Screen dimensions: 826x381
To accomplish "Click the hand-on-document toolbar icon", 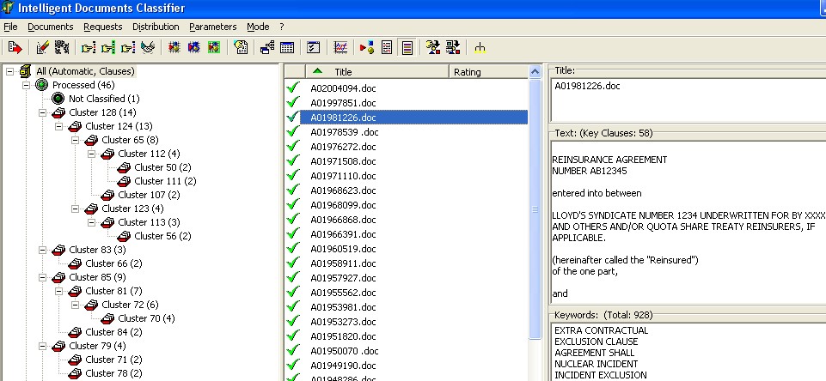I will [241, 48].
